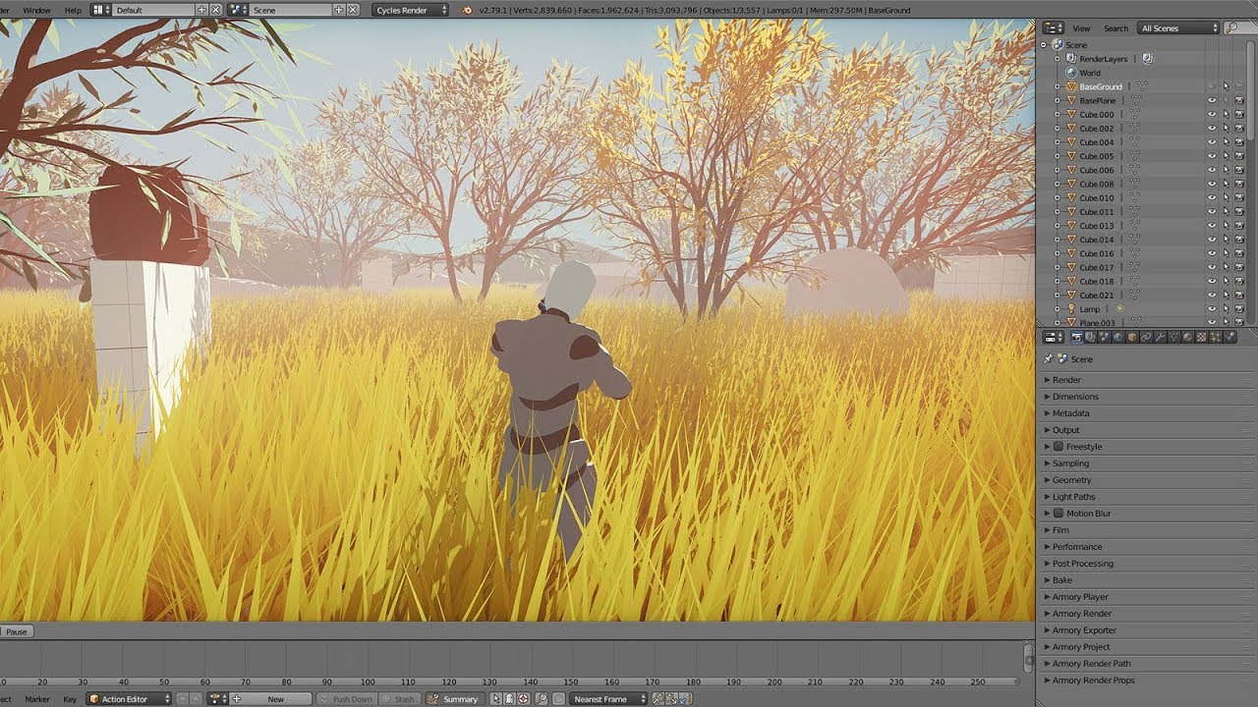Click the Stash button
Viewport: 1258px width, 707px height.
click(398, 699)
